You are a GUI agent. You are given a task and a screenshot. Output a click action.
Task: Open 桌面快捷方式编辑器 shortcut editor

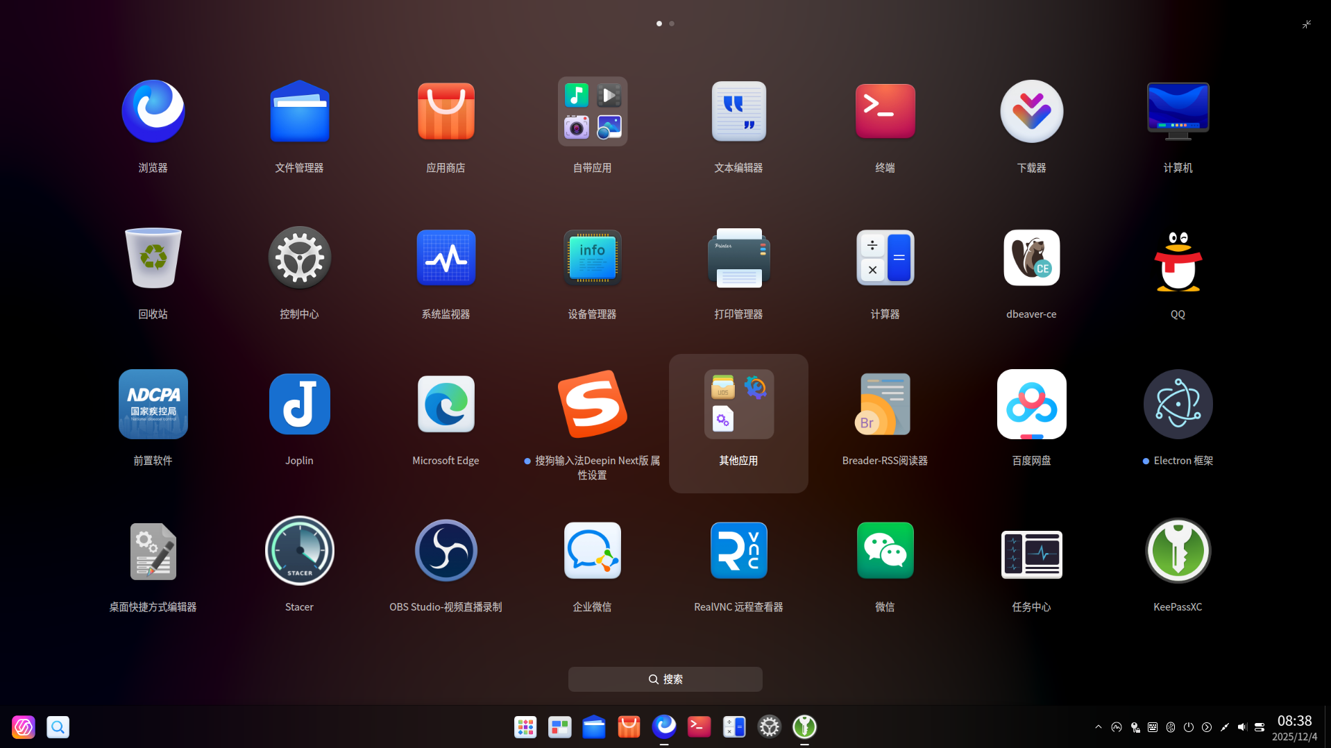[153, 551]
